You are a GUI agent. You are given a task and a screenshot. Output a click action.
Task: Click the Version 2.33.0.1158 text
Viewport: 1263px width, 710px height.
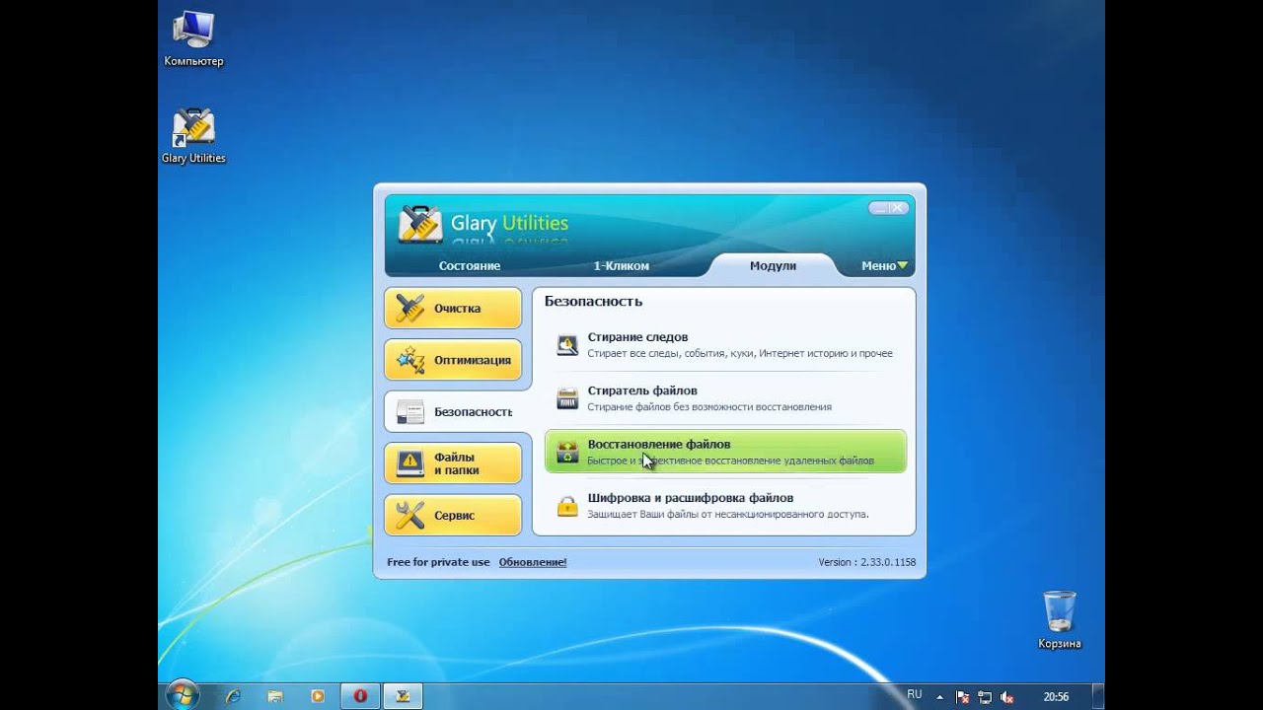coord(866,562)
